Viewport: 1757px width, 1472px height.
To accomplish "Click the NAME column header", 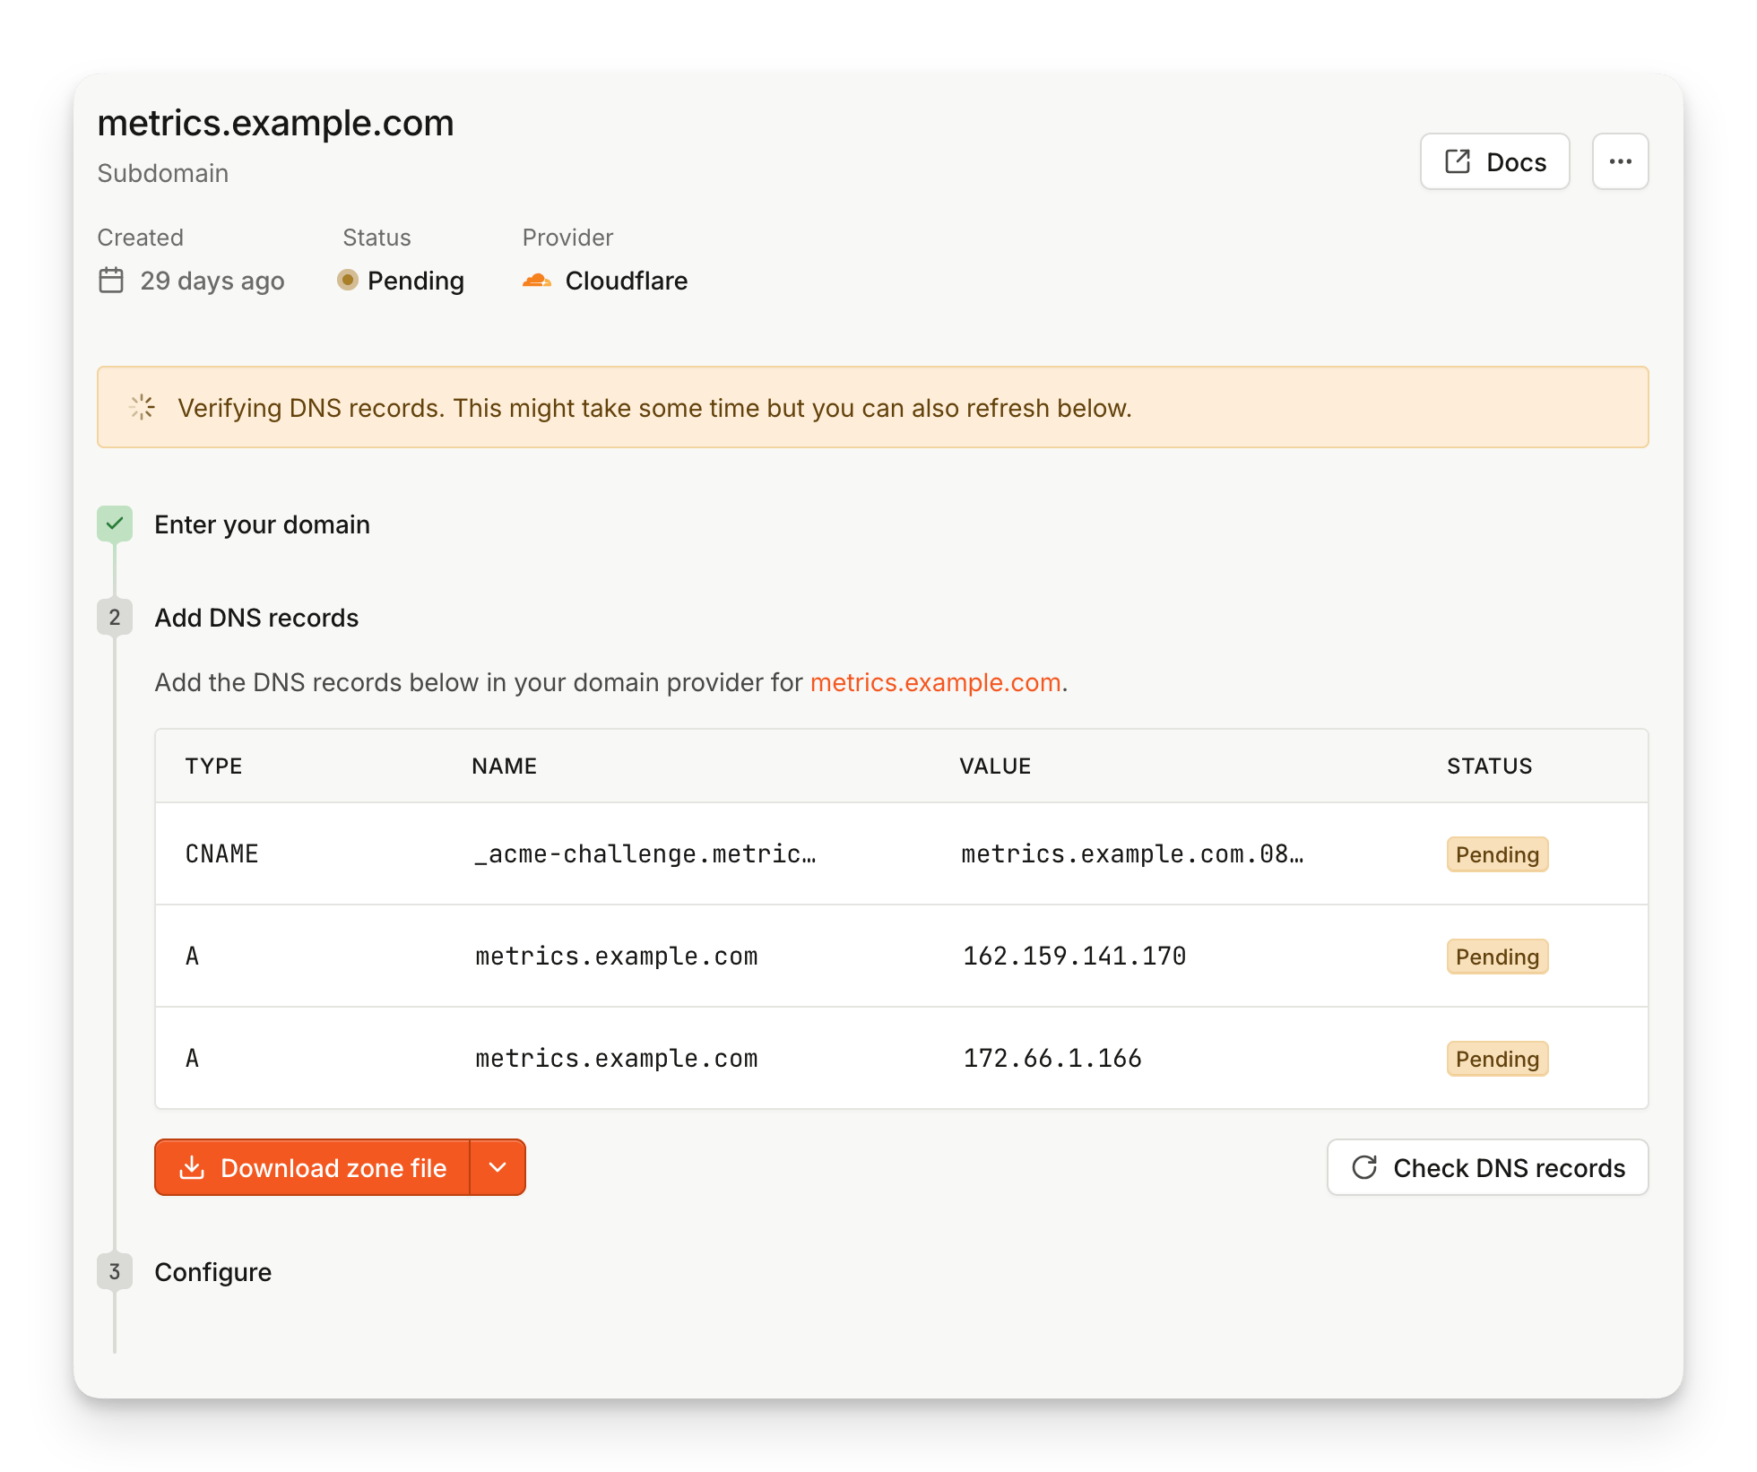I will tap(504, 766).
